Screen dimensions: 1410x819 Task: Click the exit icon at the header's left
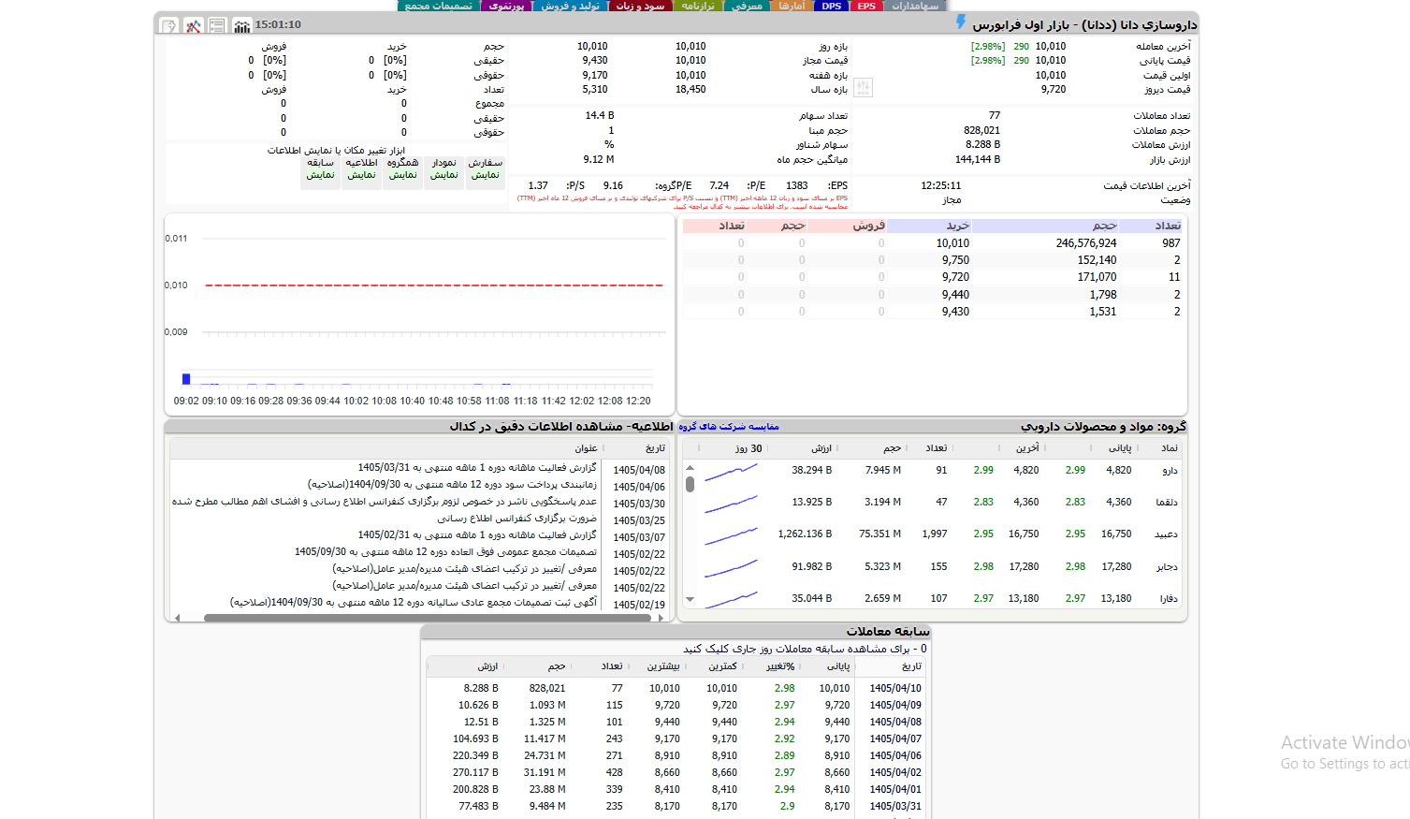point(168,25)
